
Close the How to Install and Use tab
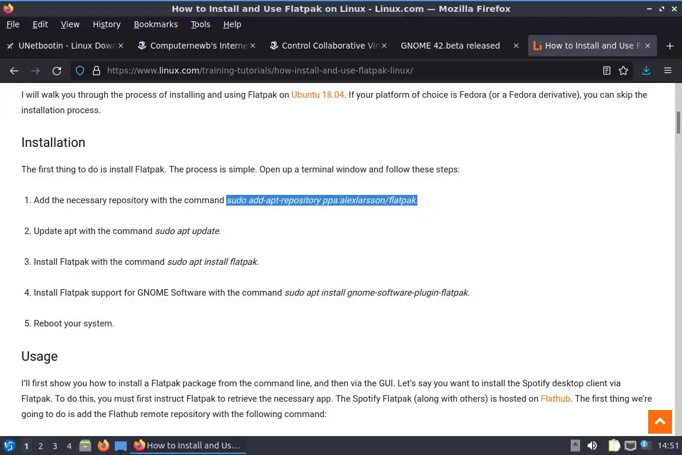coord(647,46)
